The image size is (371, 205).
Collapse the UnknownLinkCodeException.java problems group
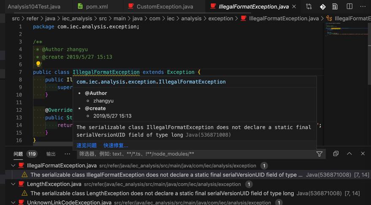[13, 202]
